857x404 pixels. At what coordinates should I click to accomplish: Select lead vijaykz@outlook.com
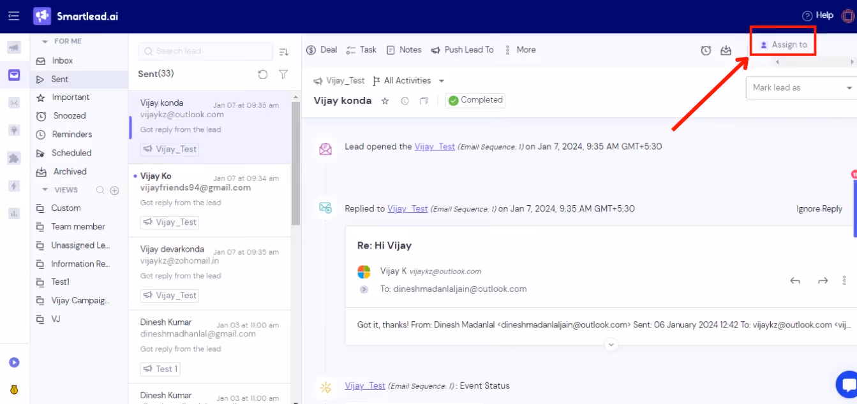pos(209,127)
